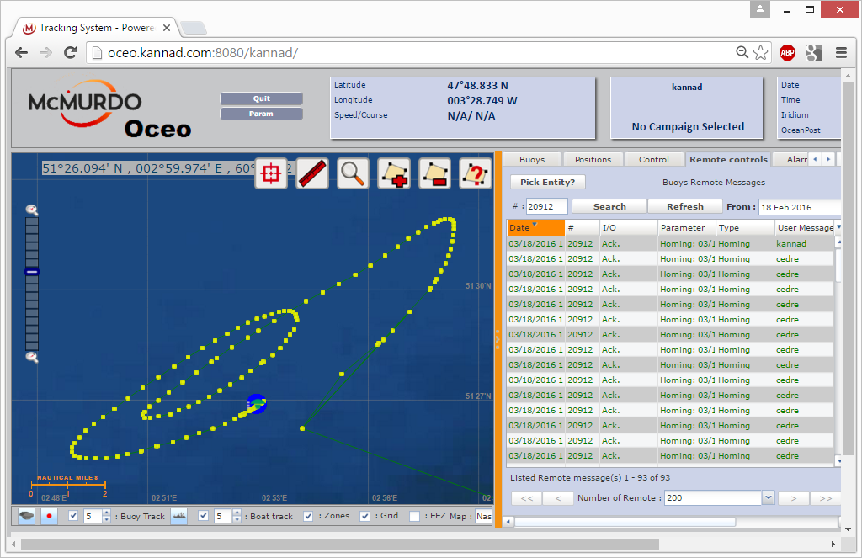Bookmark page with the star icon
Image resolution: width=862 pixels, height=558 pixels.
761,53
